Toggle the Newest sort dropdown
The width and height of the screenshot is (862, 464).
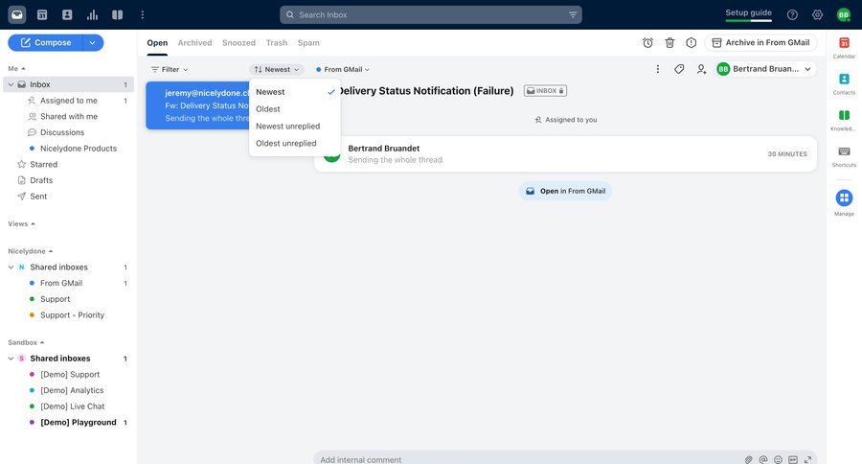pos(277,69)
